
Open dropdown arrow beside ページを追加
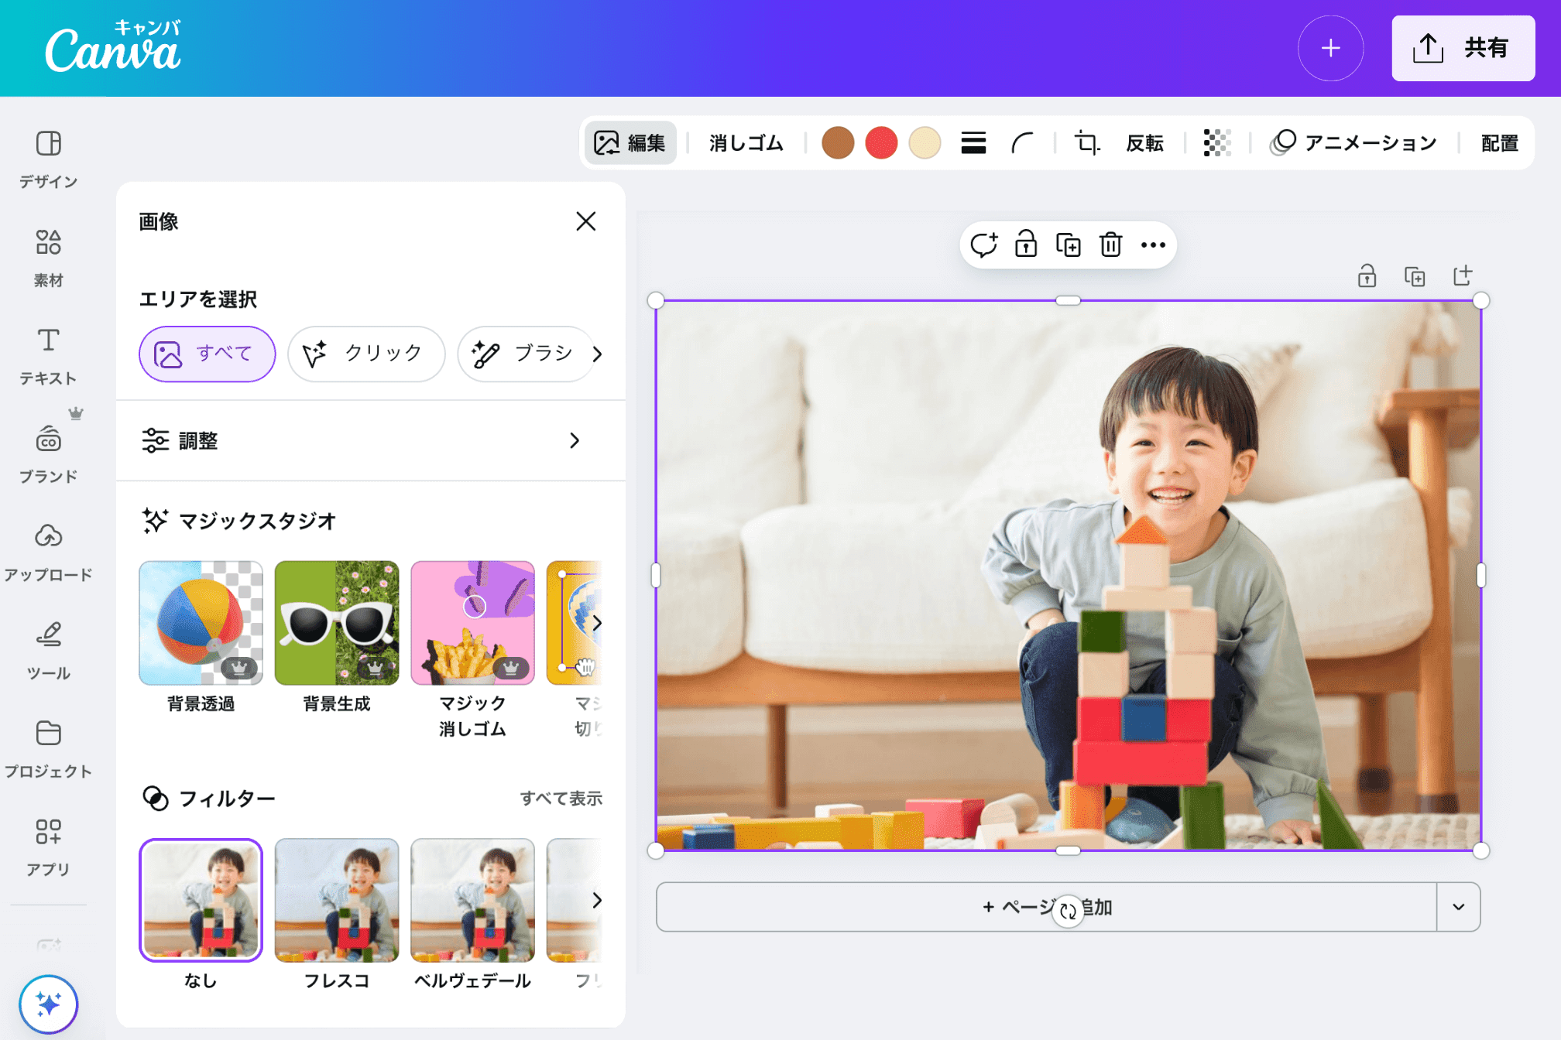click(1458, 907)
